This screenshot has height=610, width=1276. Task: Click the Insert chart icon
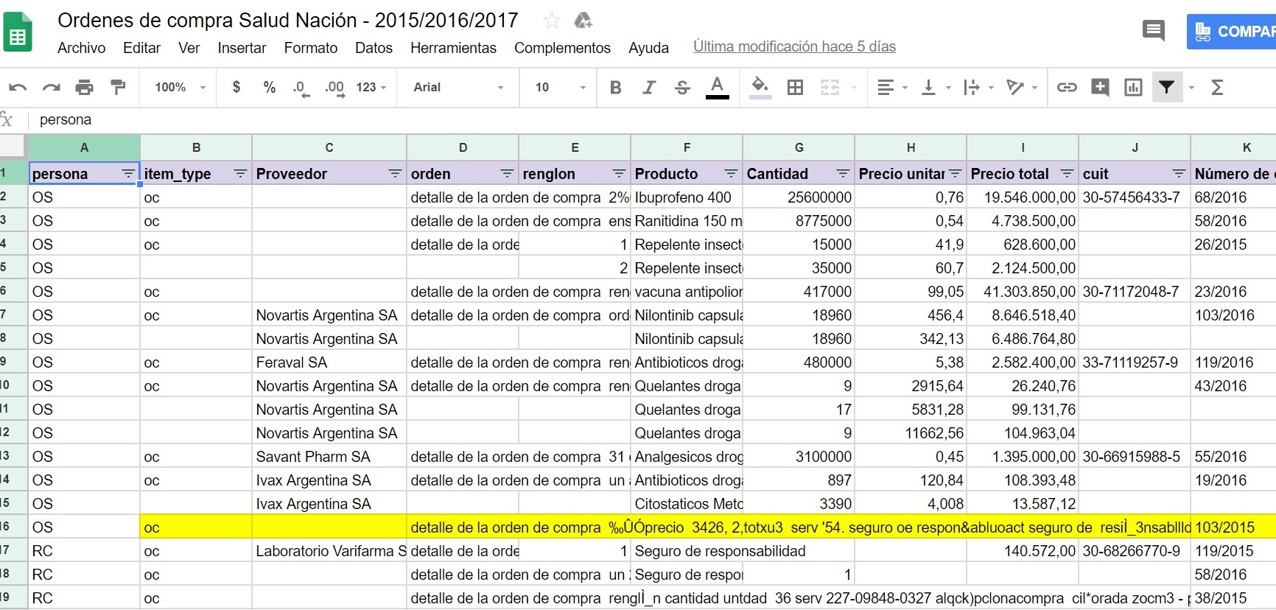[x=1133, y=88]
